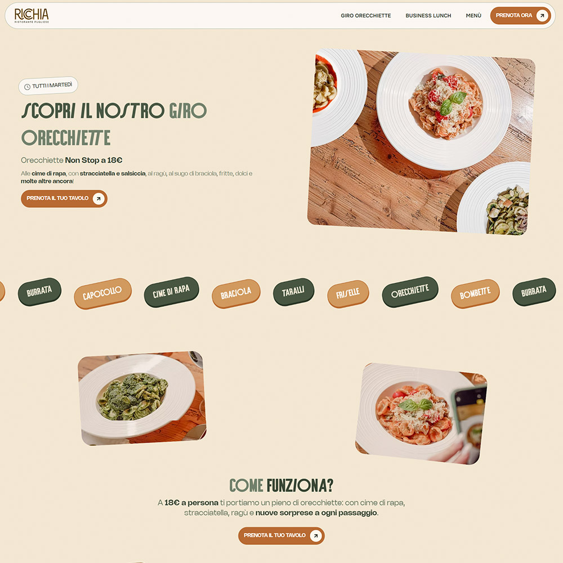Click the Cime di Rapa tag
Image resolution: width=563 pixels, height=563 pixels.
click(171, 292)
